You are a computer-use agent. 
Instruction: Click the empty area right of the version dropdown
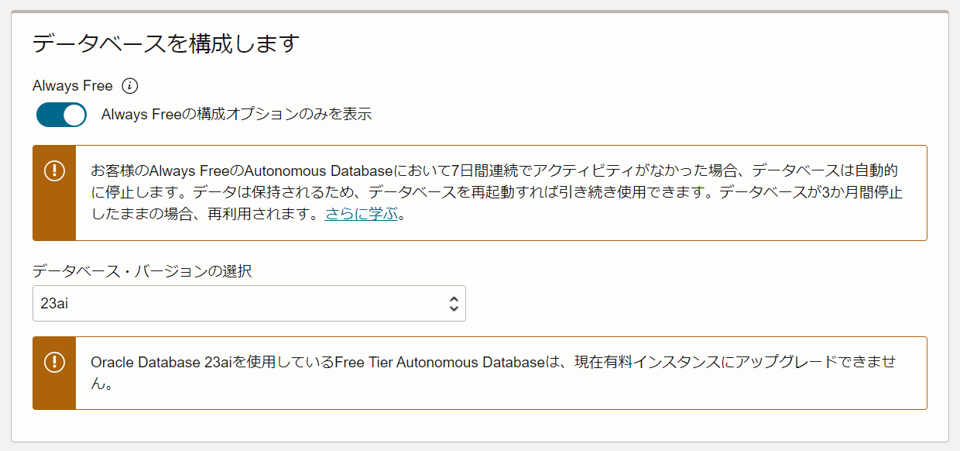tap(697, 304)
